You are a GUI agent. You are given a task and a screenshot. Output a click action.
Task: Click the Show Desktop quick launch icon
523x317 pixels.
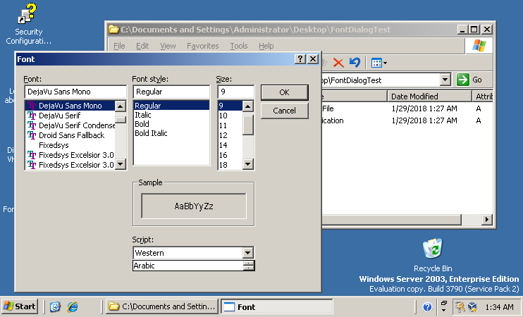[x=56, y=306]
